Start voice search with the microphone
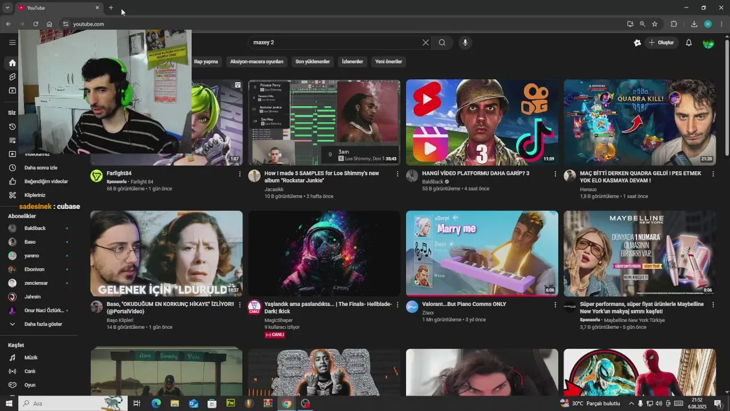The image size is (730, 411). tap(465, 42)
